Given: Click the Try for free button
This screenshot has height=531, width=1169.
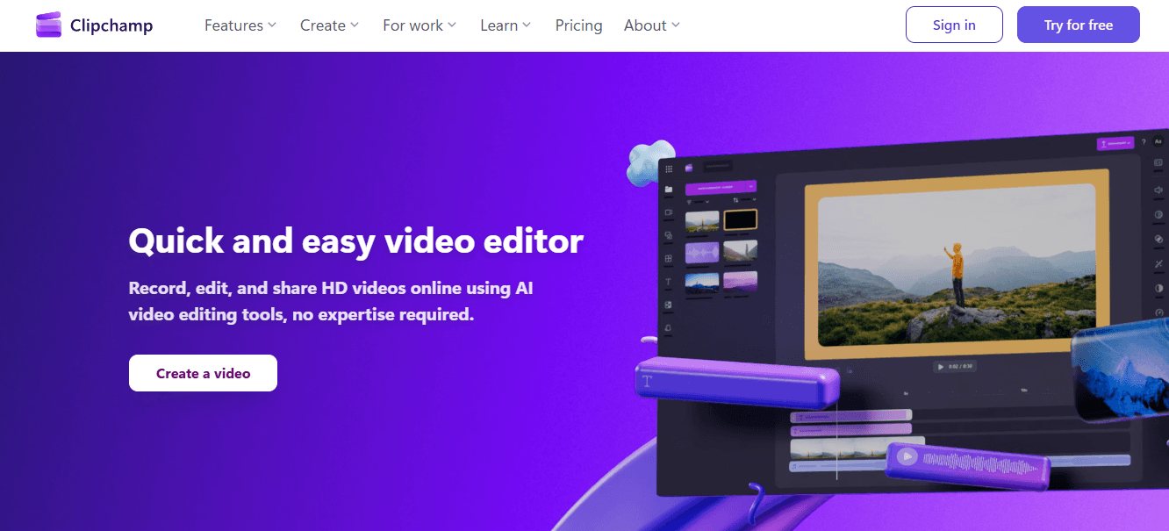Looking at the screenshot, I should point(1078,25).
